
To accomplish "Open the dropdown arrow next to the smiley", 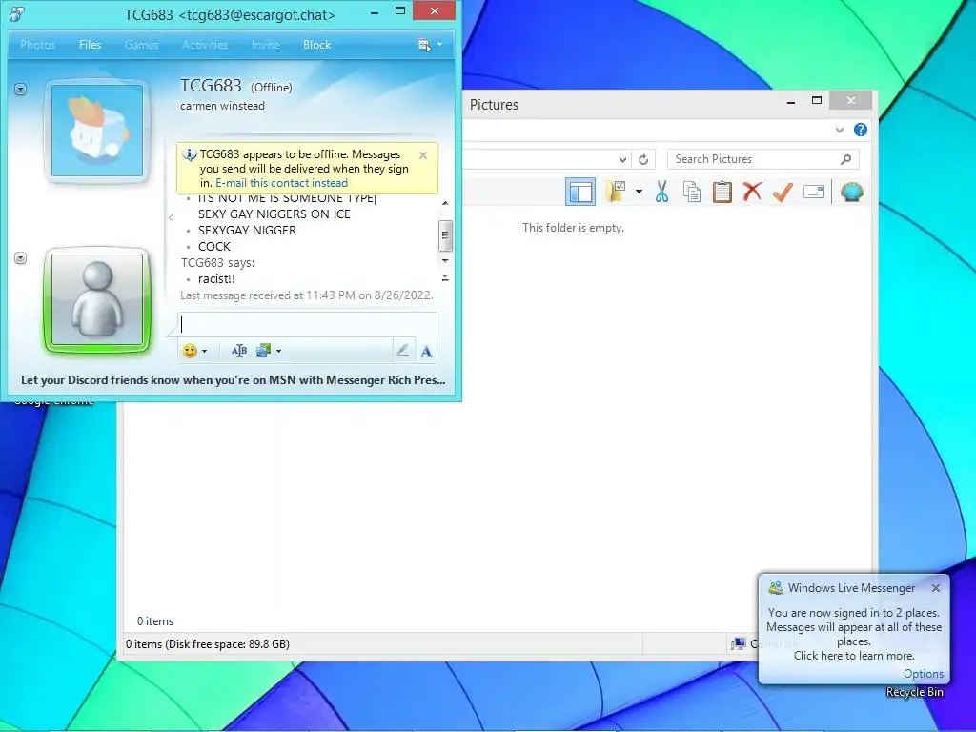I will coord(204,352).
